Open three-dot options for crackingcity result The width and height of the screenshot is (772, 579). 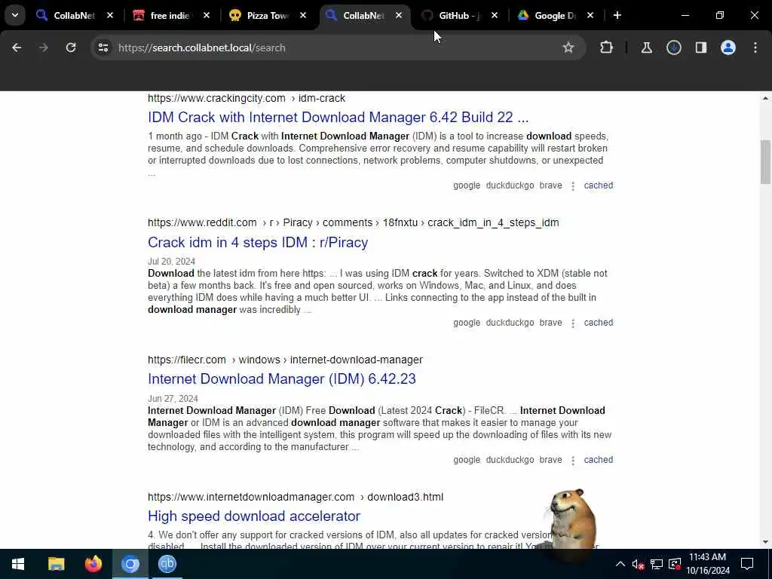coord(573,185)
